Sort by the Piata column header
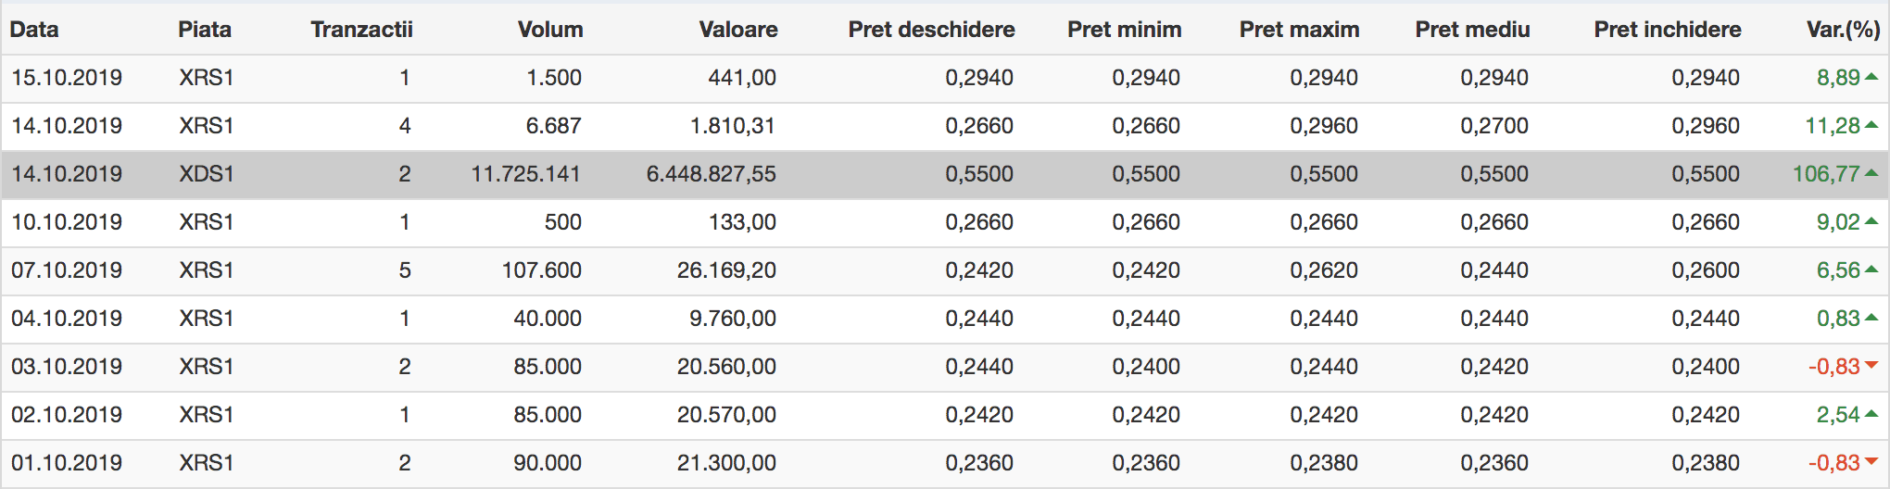This screenshot has height=489, width=1890. point(205,30)
